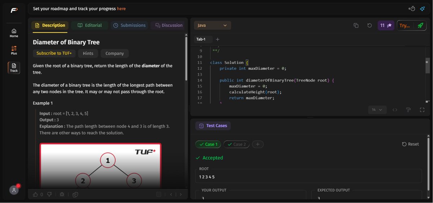This screenshot has height=203, width=433.
Task: Click the code brackets icon below editor
Action: click(x=395, y=110)
